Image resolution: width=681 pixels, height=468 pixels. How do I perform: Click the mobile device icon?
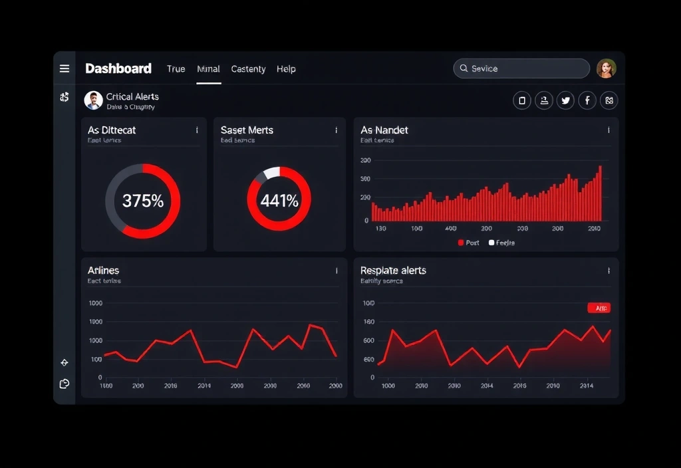[522, 100]
